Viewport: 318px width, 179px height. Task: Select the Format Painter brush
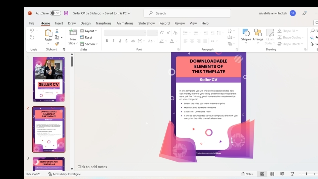pyautogui.click(x=57, y=44)
